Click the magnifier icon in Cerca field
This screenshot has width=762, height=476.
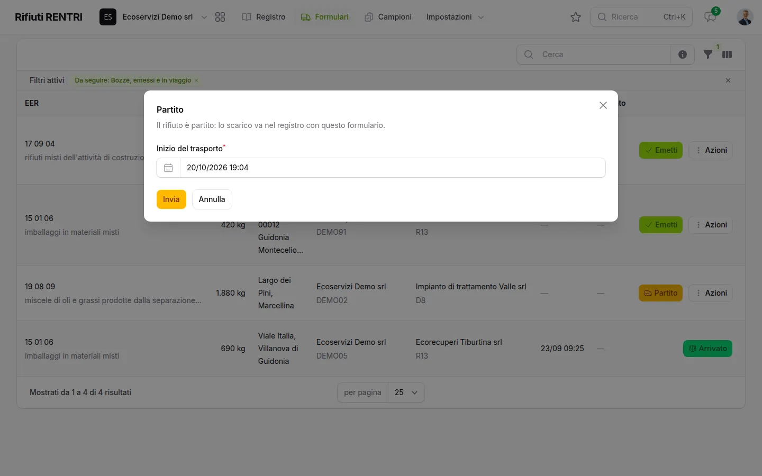pos(528,54)
